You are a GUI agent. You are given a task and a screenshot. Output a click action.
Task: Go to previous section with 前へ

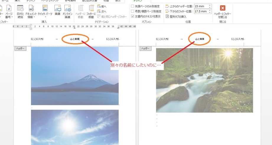point(102,6)
